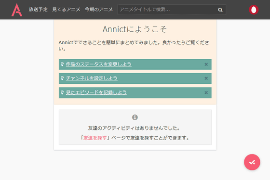
Task: Click text 友達のアクティビティはありませんでした。
Action: click(x=134, y=128)
